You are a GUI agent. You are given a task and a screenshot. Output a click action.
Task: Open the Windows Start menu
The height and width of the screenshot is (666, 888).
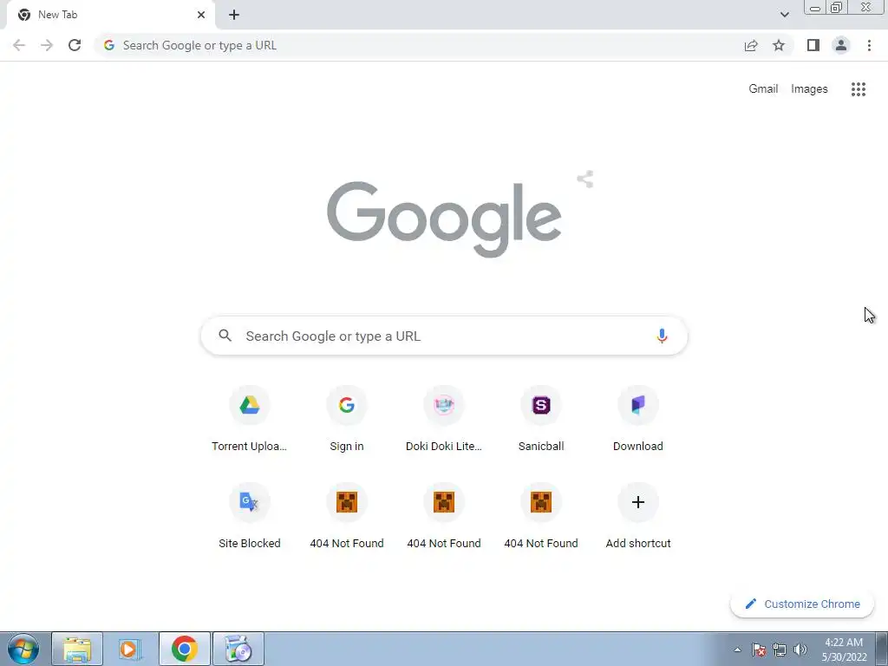click(23, 649)
